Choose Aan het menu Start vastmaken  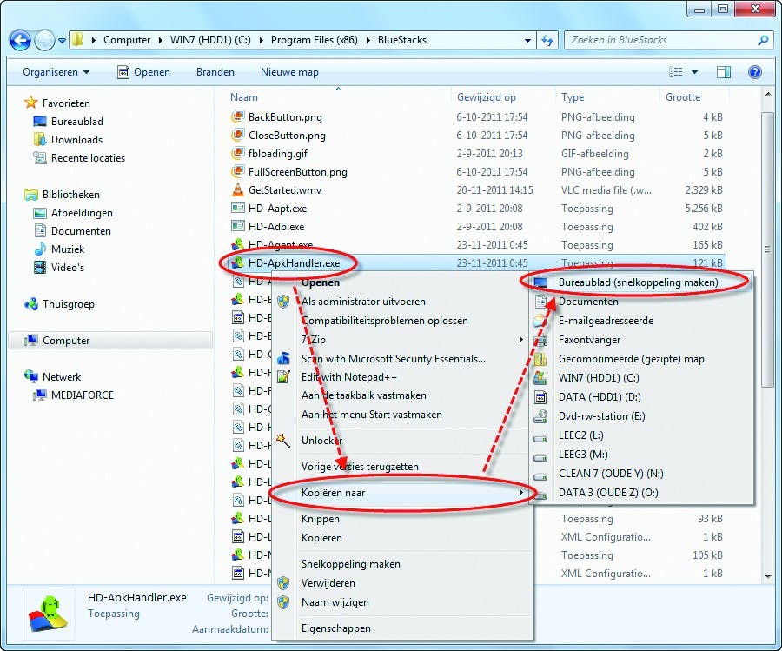coord(372,415)
